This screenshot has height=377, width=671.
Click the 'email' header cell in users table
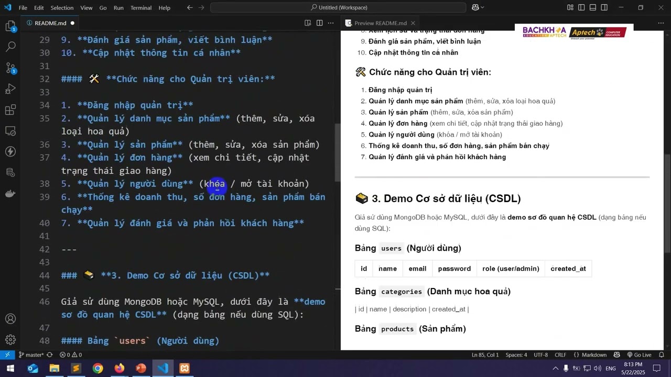click(417, 269)
